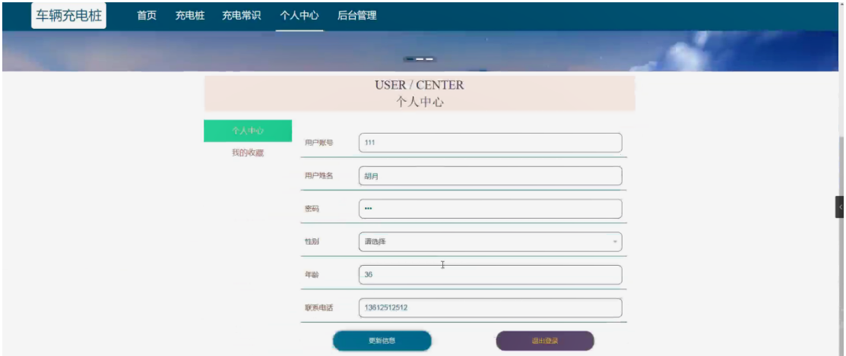Open 充电常识 in the navigation bar

242,16
